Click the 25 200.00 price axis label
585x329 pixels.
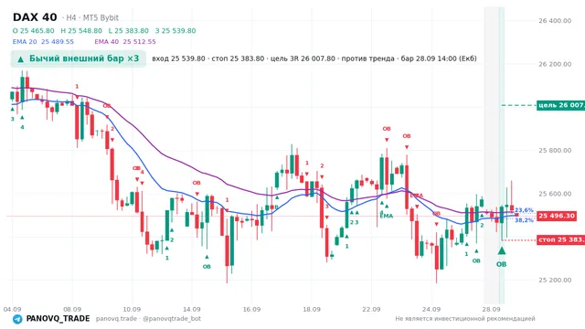555,280
